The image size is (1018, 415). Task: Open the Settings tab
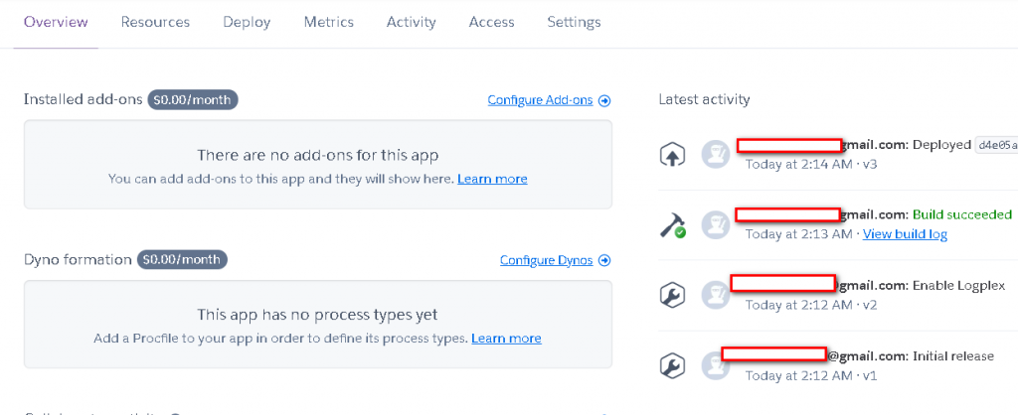(574, 22)
